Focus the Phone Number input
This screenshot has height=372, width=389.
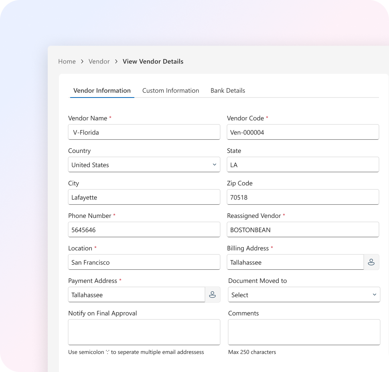point(144,230)
